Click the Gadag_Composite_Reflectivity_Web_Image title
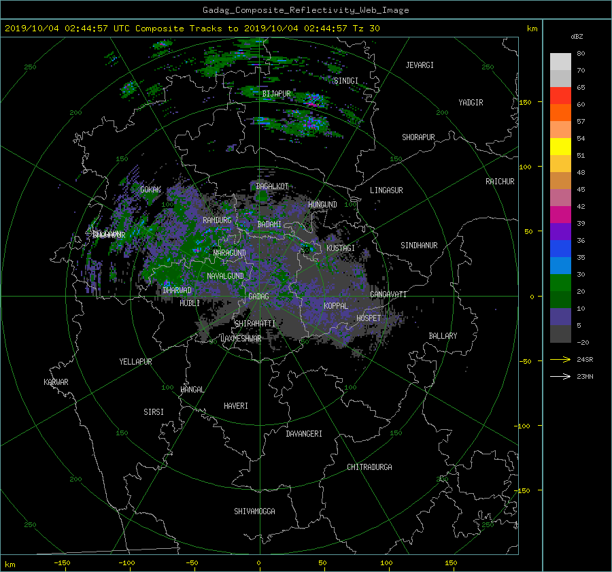The image size is (612, 572). click(x=305, y=10)
